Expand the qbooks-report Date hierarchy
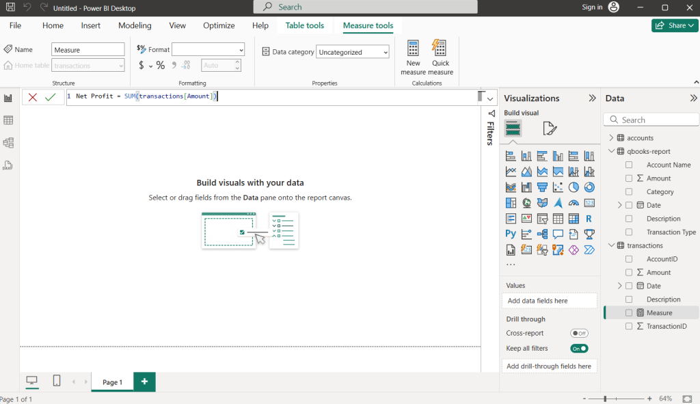This screenshot has height=404, width=700. [619, 205]
